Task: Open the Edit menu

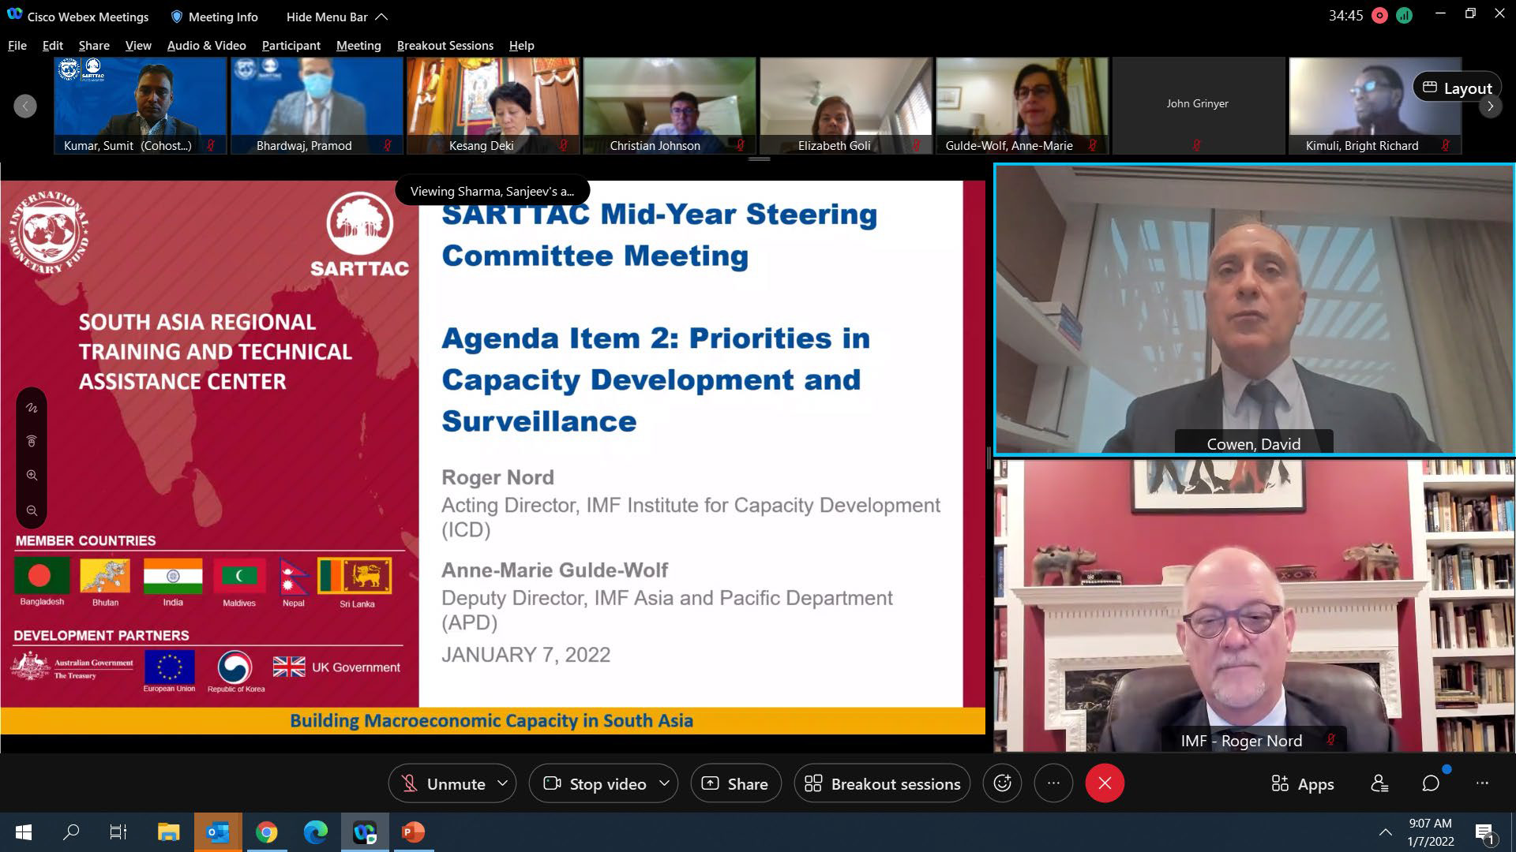Action: click(x=53, y=46)
